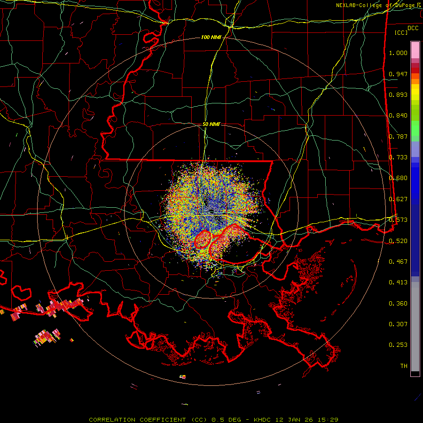Viewport: 423px width, 423px height.
Task: Select the 0.573 scale value
Action: (x=398, y=220)
